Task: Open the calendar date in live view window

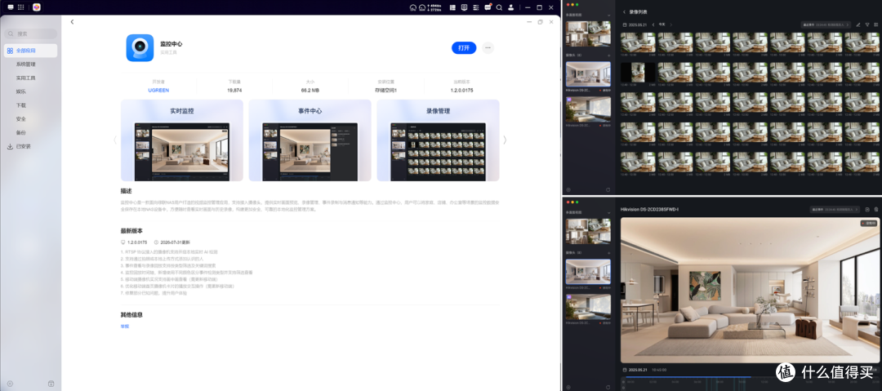Action: (x=635, y=370)
